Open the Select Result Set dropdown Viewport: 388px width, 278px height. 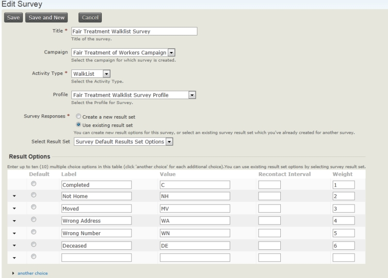click(x=169, y=142)
